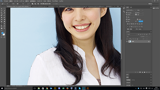Open path operations in options bar

(x=32, y=4)
